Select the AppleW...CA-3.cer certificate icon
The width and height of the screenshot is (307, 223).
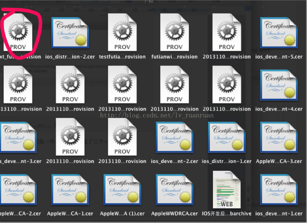pyautogui.click(x=279, y=137)
